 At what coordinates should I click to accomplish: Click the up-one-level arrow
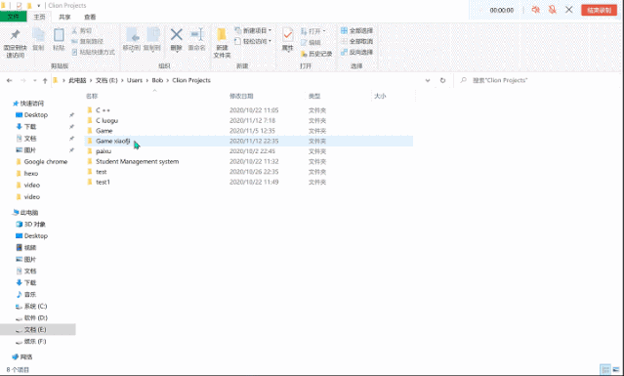(x=45, y=80)
